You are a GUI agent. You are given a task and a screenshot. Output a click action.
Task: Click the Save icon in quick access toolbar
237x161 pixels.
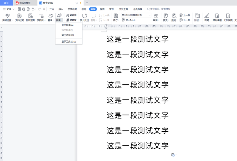(19, 9)
